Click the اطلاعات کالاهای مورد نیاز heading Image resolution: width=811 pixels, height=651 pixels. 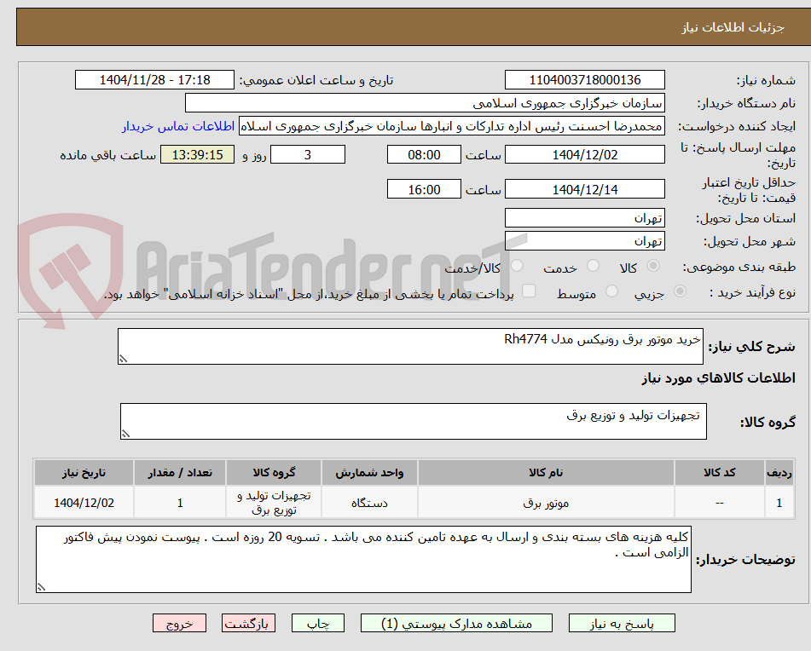pos(718,378)
